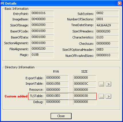Click the ImportTable SIZE field
This screenshot has height=122, width=123.
pos(85,84)
